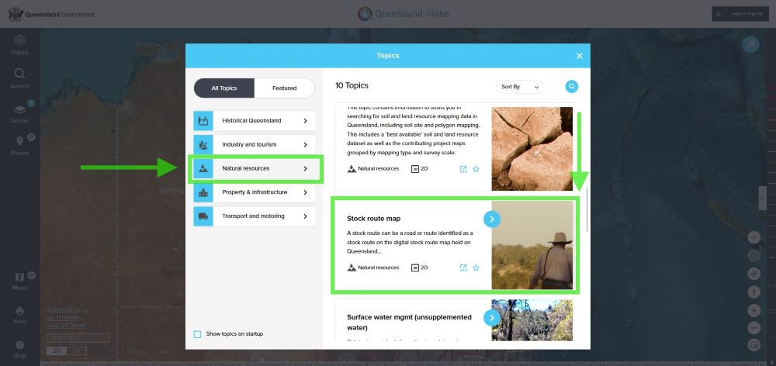Expand the Transport and motoring category
The height and width of the screenshot is (366, 776).
pyautogui.click(x=254, y=216)
